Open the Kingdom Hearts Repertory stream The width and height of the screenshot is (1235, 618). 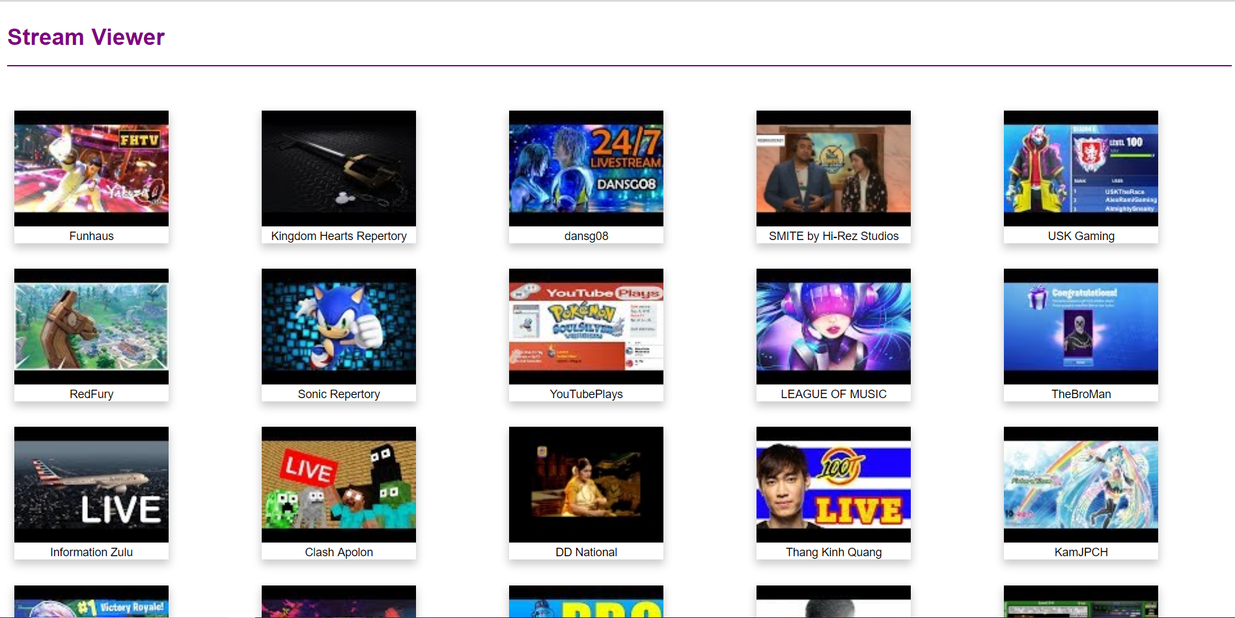click(x=339, y=235)
